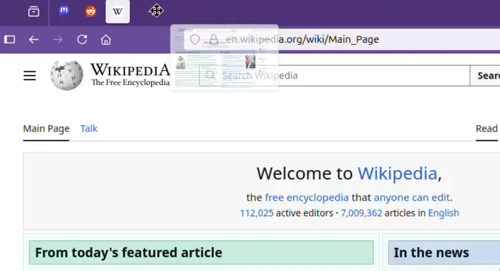The height and width of the screenshot is (271, 500).
Task: Show site security info via padlock
Action: tap(213, 40)
